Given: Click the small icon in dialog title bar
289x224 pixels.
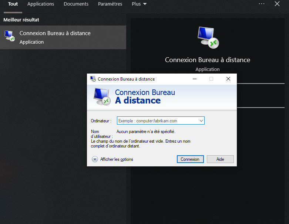Looking at the screenshot, I should (93, 79).
